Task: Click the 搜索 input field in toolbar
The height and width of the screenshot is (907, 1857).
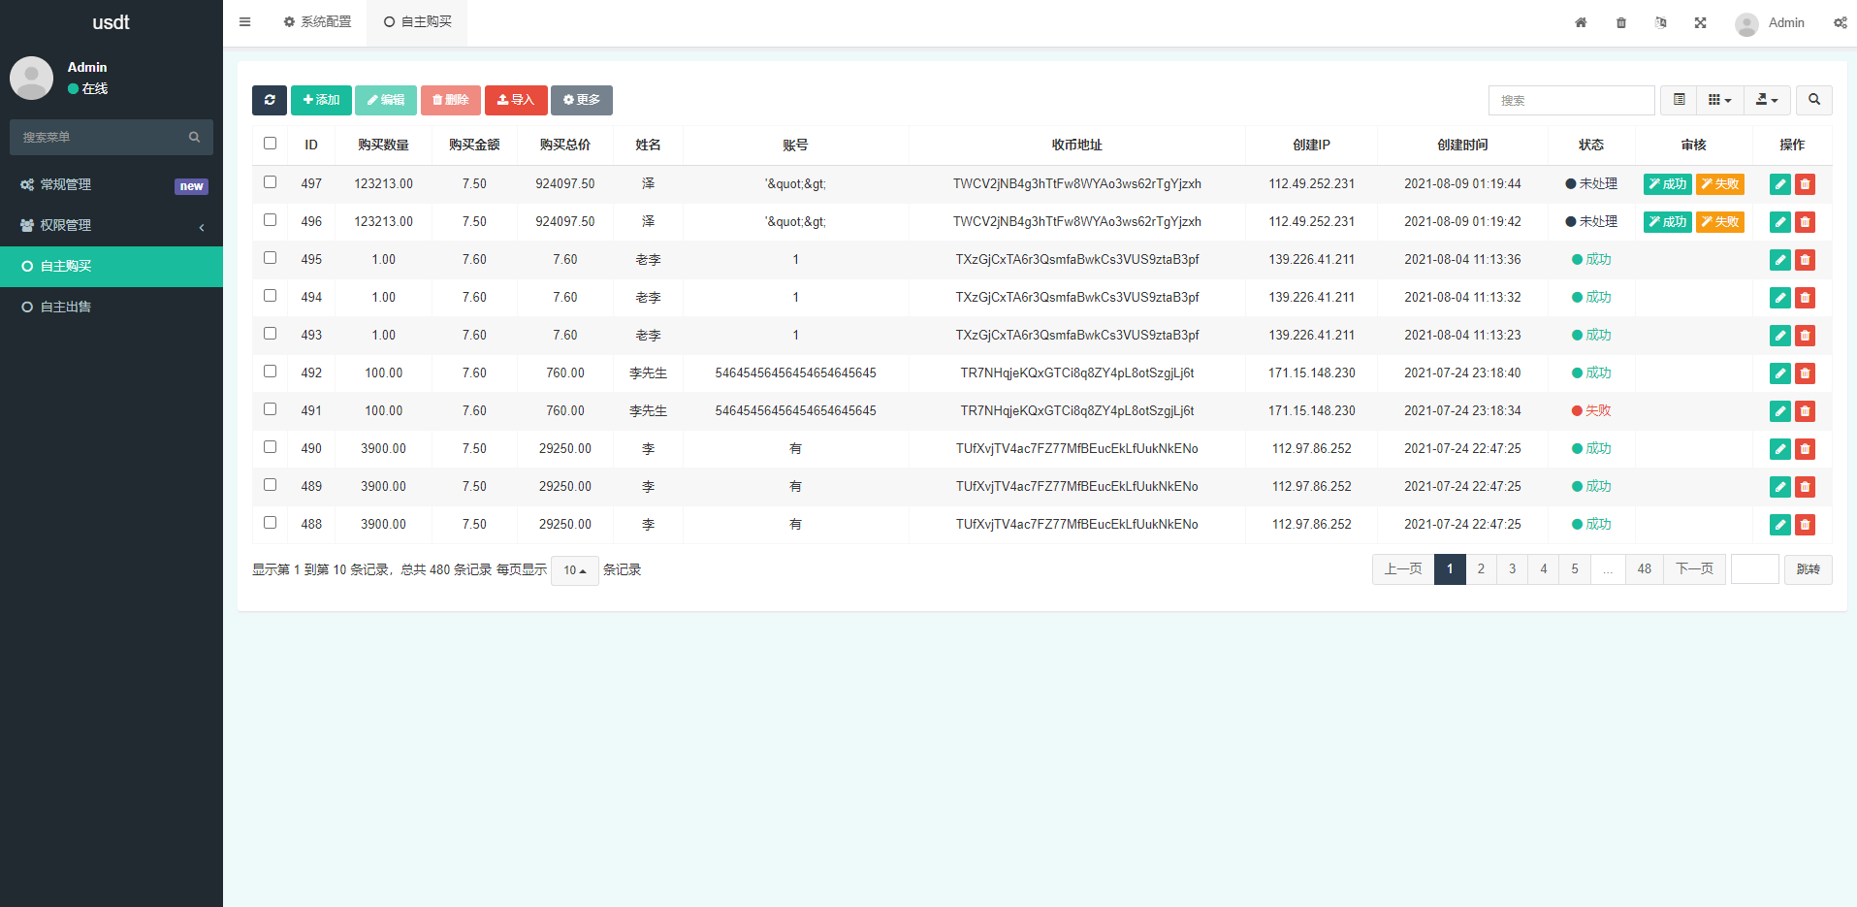Action: pyautogui.click(x=1571, y=100)
